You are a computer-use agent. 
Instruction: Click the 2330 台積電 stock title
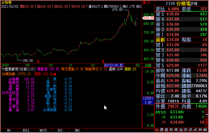(181, 3)
